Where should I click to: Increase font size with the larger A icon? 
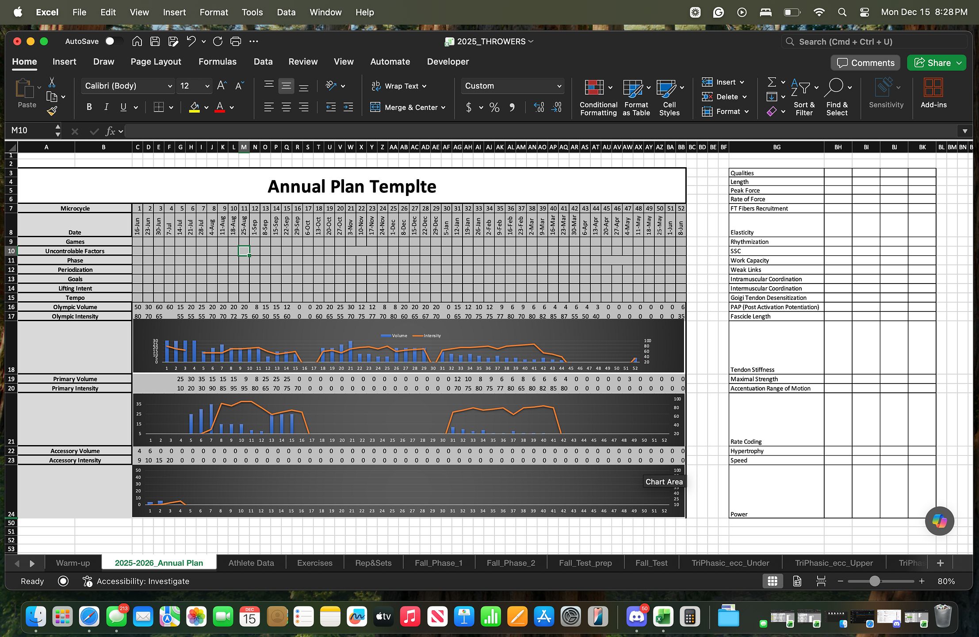point(222,86)
